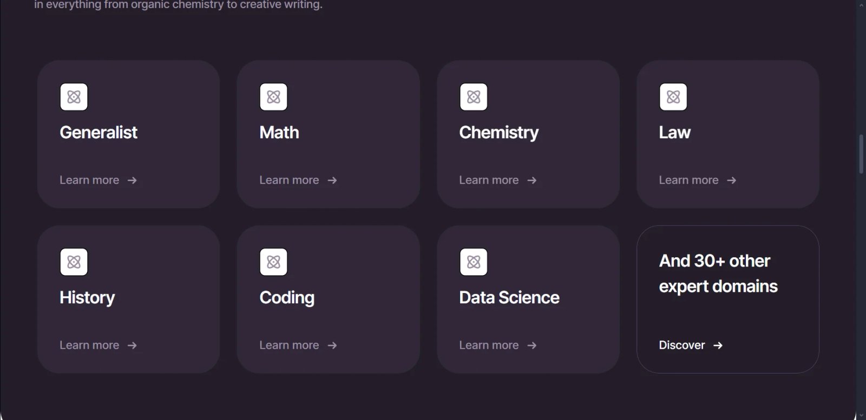Open Learn more under Generalist
The image size is (866, 420).
tap(89, 180)
